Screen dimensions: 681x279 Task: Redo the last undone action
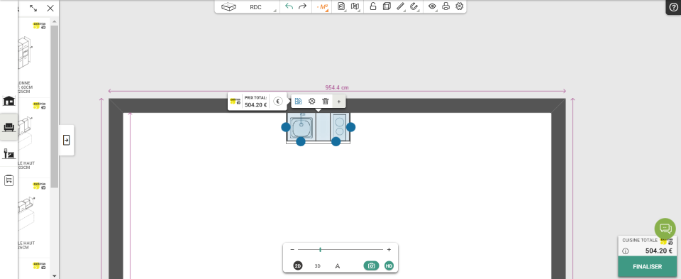click(x=303, y=6)
